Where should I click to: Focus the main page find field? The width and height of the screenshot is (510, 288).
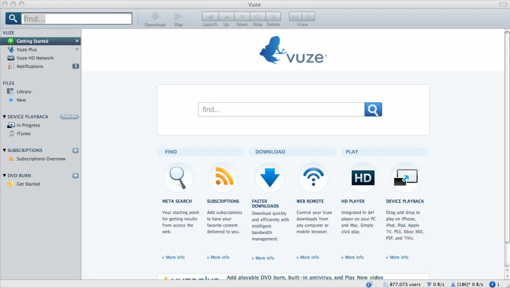pyautogui.click(x=281, y=109)
